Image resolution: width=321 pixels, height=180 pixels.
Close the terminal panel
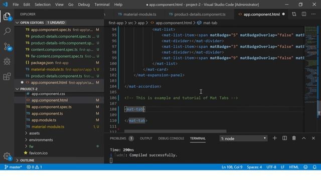[x=313, y=138]
